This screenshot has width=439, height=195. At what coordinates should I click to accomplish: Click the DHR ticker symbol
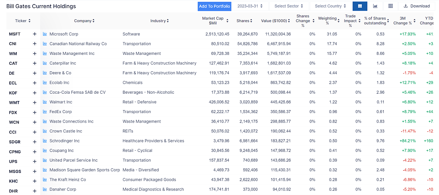point(14,191)
